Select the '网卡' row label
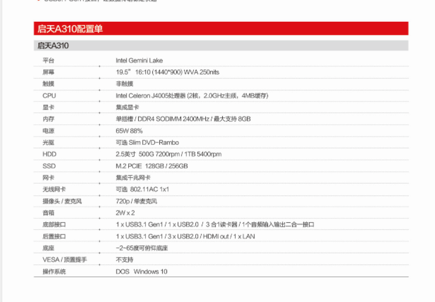This screenshot has width=435, height=302. point(48,178)
